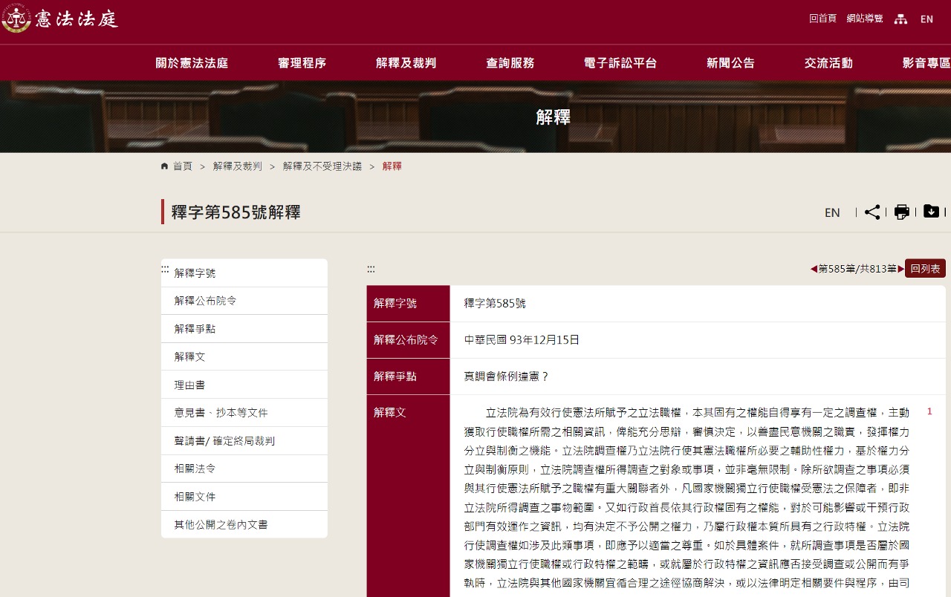This screenshot has width=951, height=597.
Task: Open 解釋及裁判 menu
Action: (x=406, y=63)
